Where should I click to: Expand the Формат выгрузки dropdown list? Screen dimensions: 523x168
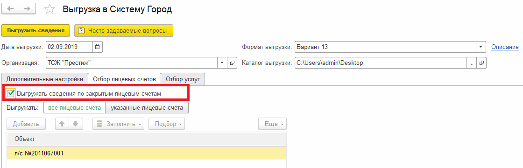[x=481, y=47]
